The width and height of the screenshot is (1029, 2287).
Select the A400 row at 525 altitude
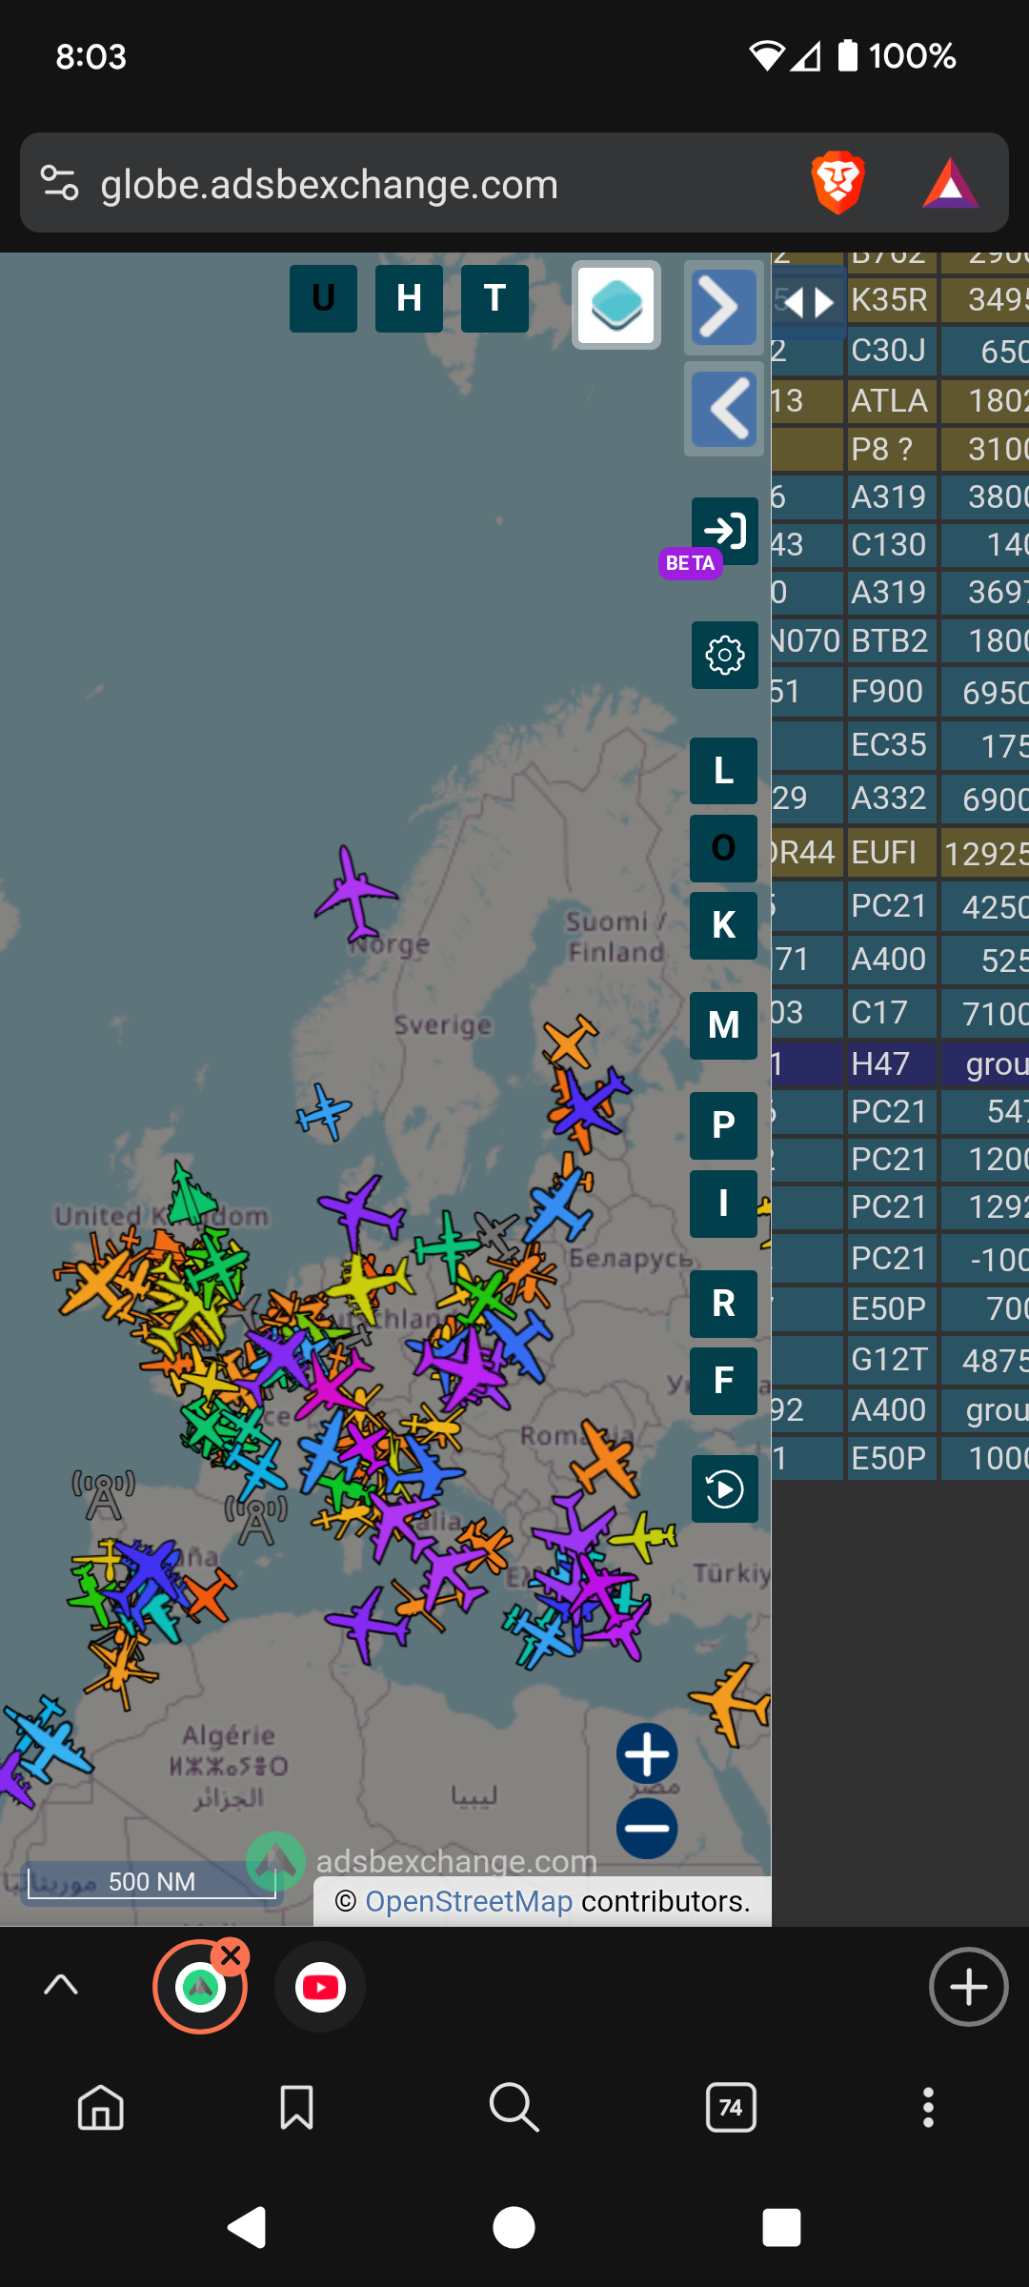click(x=900, y=960)
